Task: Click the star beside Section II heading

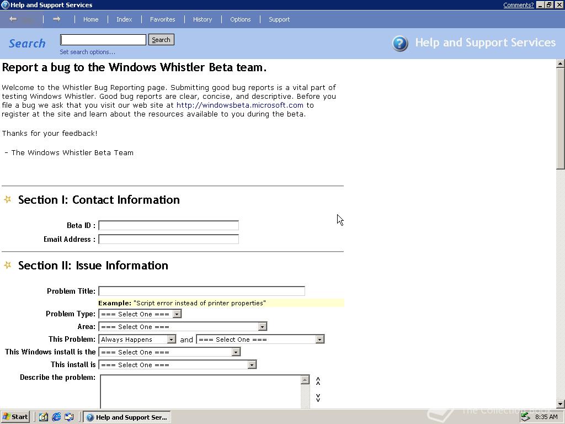Action: click(x=8, y=266)
